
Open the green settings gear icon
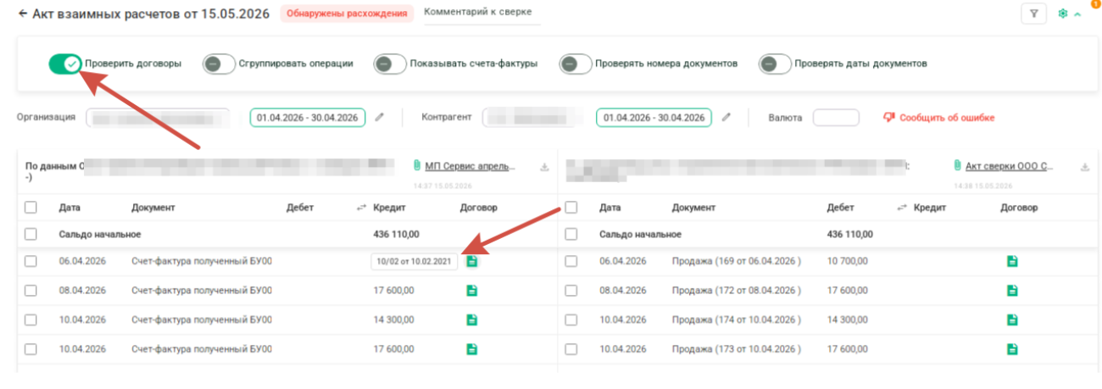click(1062, 14)
